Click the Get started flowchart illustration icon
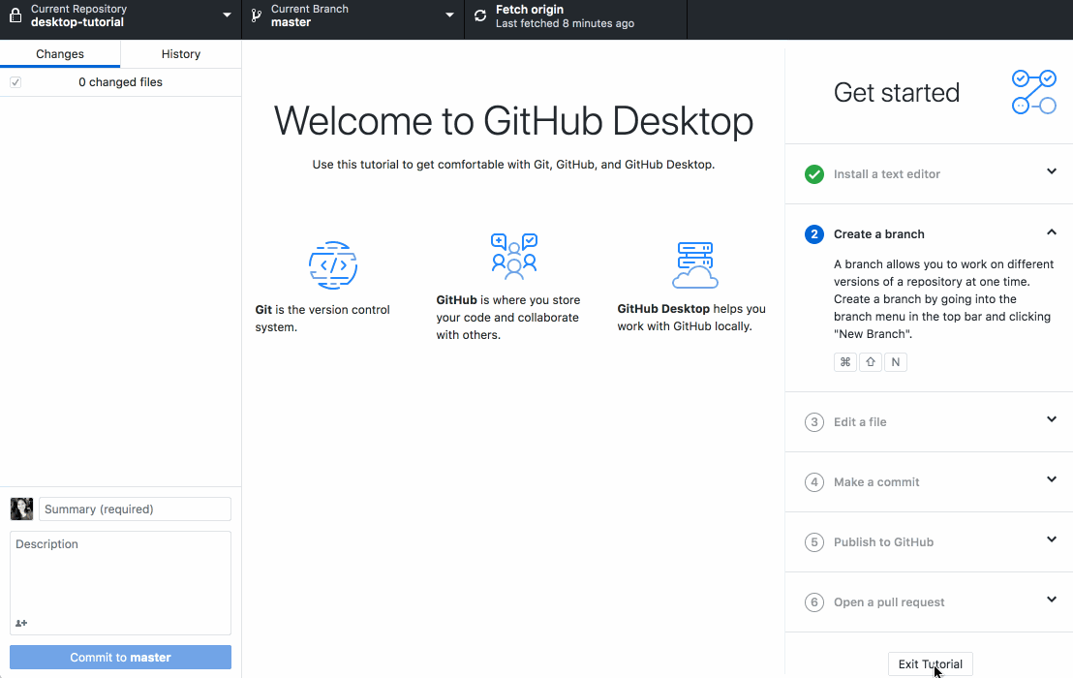The height and width of the screenshot is (678, 1073). (x=1033, y=92)
